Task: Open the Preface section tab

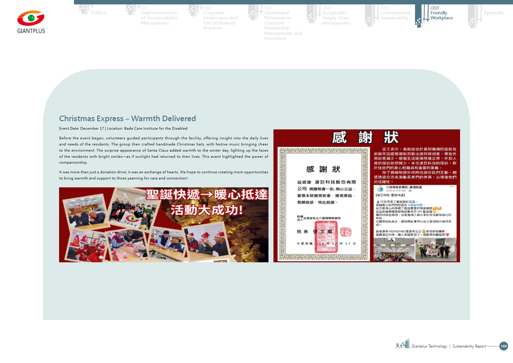Action: coord(98,13)
